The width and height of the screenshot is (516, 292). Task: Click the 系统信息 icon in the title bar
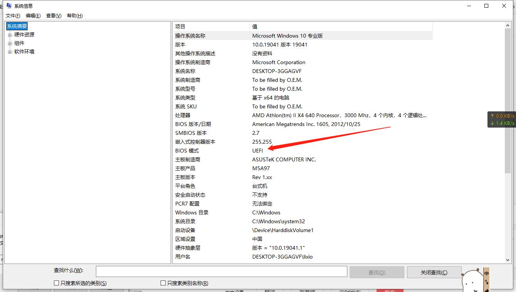click(x=8, y=5)
